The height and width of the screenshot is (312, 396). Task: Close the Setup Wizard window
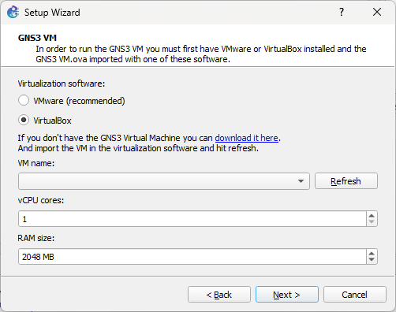coord(377,12)
